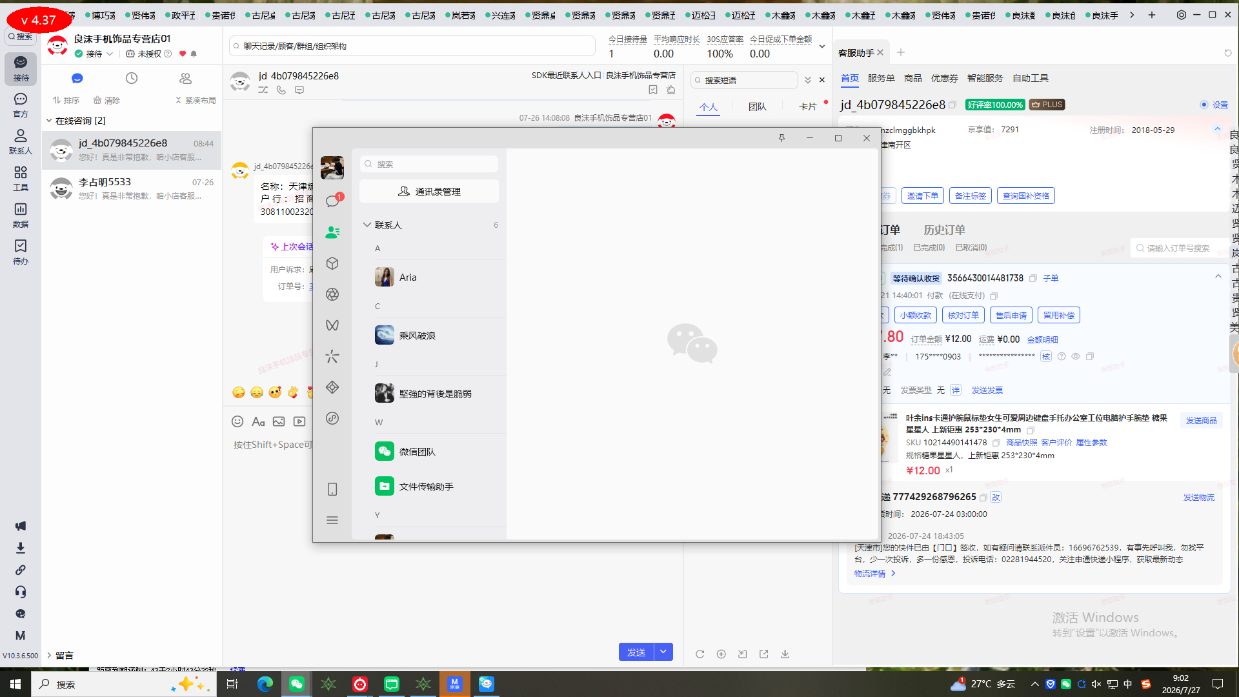1239x697 pixels.
Task: Click the 邀请下单 button
Action: tap(923, 196)
